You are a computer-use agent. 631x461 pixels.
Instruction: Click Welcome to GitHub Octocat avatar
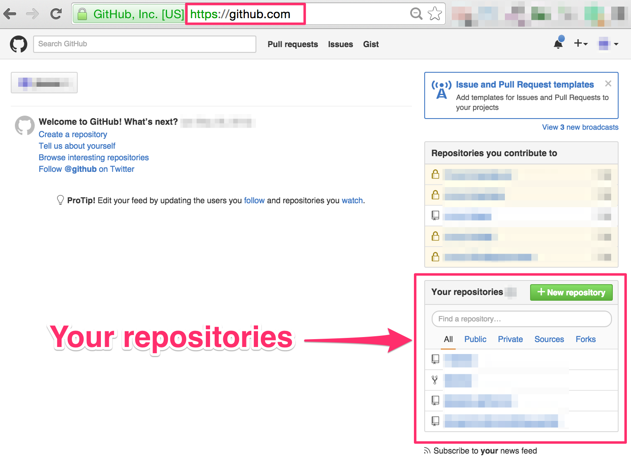tap(24, 125)
